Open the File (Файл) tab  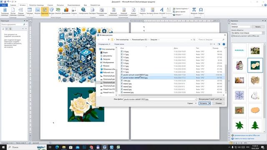(x=4, y=5)
